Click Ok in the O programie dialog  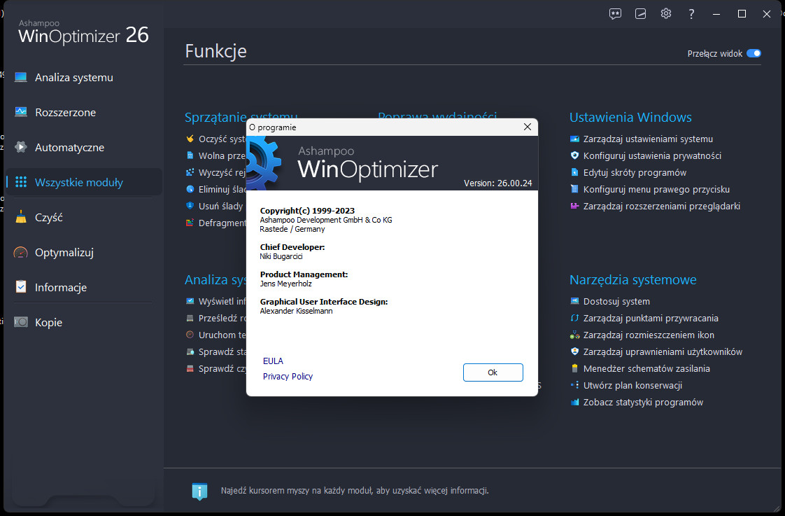pyautogui.click(x=493, y=372)
